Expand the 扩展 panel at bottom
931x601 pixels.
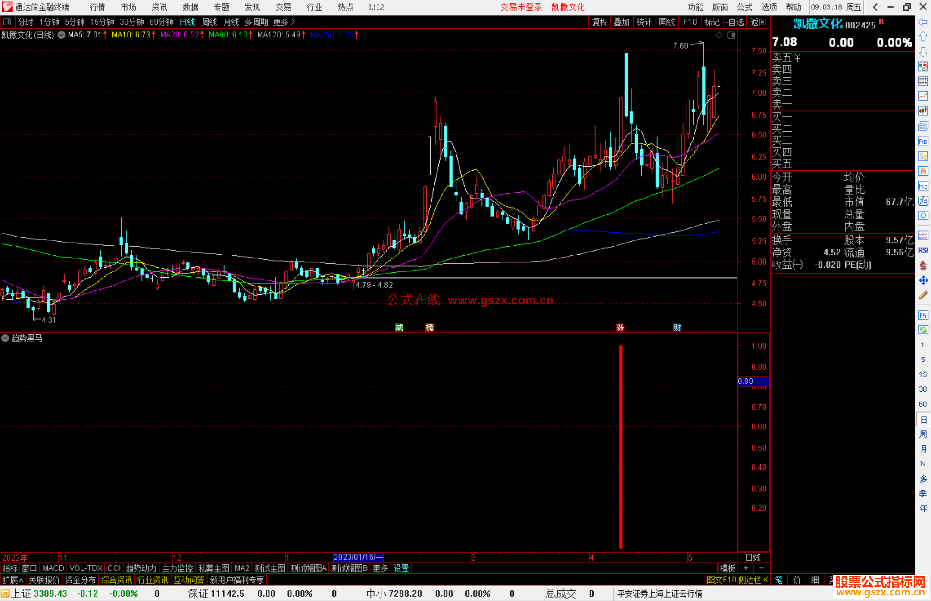pyautogui.click(x=13, y=580)
